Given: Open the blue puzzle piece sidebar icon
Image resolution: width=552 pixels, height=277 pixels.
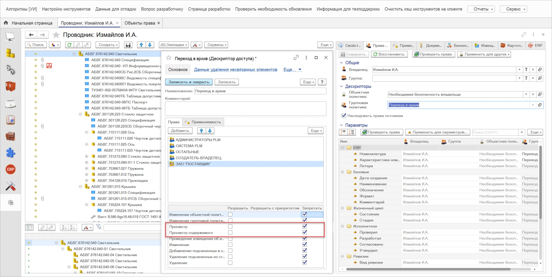Looking at the screenshot, I should [11, 153].
